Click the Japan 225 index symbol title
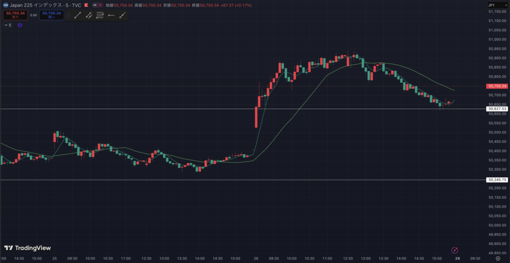 [x=46, y=5]
